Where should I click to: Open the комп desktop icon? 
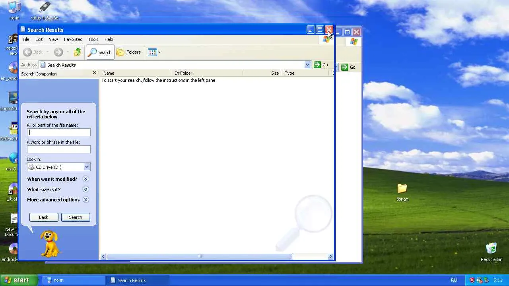point(14,10)
